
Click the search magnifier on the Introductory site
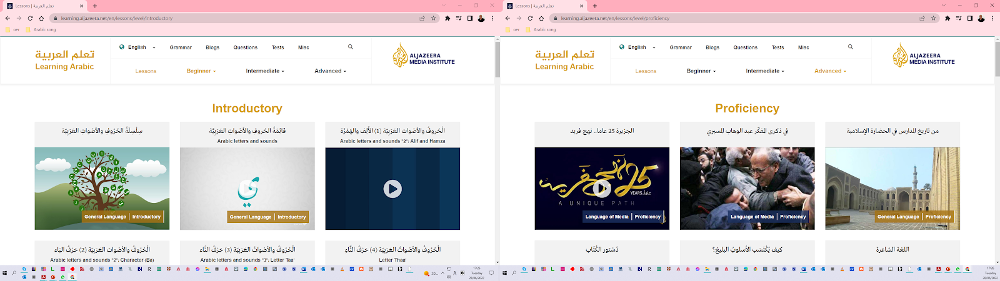(x=351, y=47)
